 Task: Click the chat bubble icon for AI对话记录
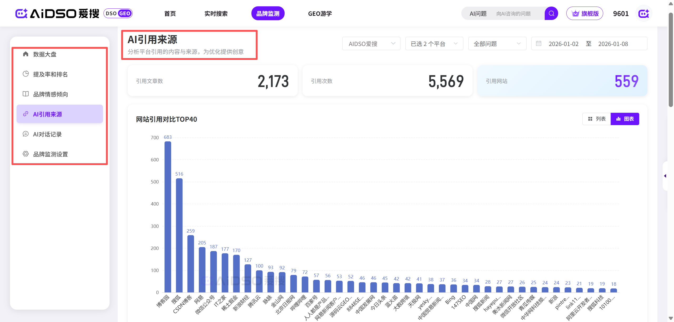click(26, 134)
